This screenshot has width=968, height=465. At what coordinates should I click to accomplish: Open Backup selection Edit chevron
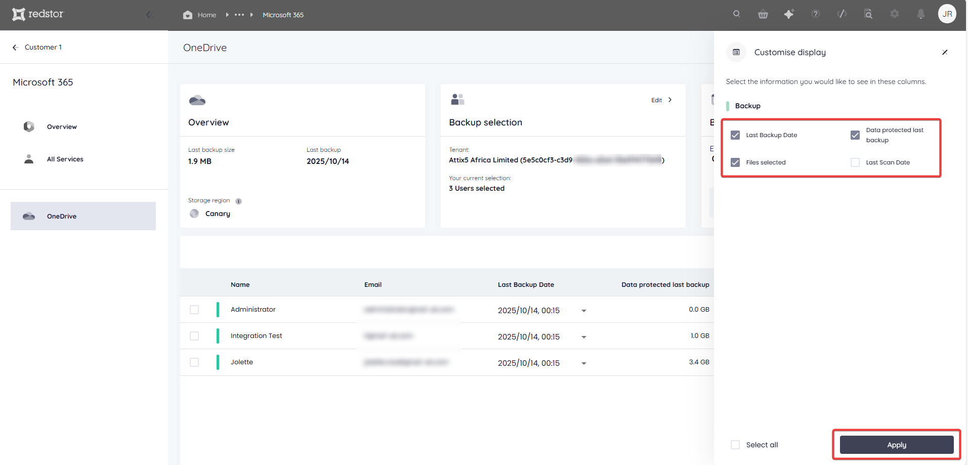(670, 100)
